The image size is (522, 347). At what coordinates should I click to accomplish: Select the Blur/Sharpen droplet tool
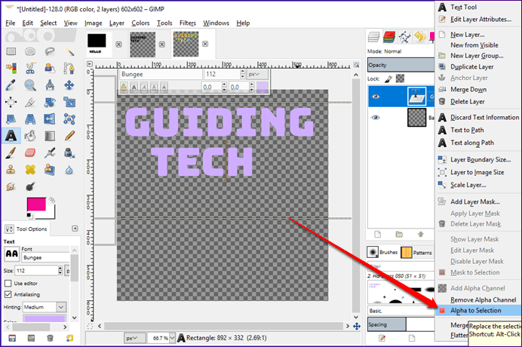coord(69,170)
